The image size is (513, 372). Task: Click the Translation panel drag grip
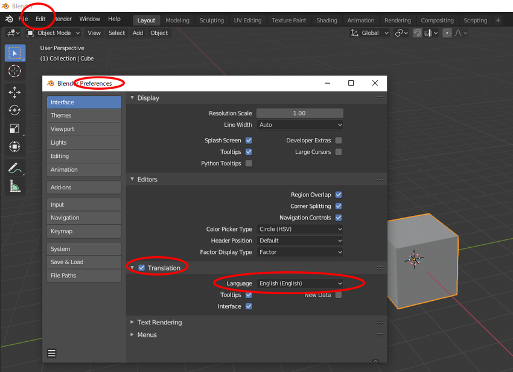[380, 268]
